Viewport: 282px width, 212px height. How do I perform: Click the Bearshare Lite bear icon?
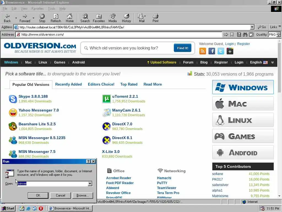pos(13,126)
